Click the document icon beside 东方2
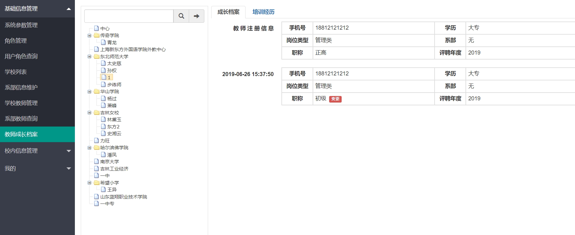The width and height of the screenshot is (575, 235). tap(103, 127)
